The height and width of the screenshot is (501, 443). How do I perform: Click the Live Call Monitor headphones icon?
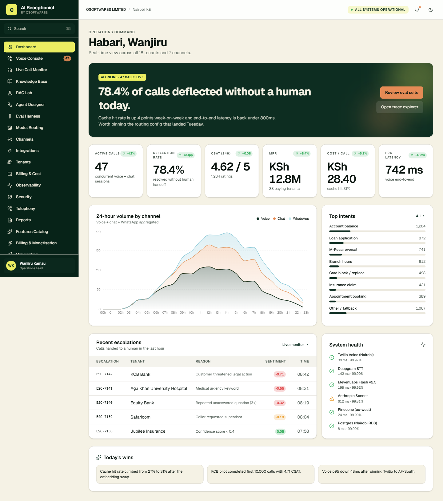click(10, 70)
